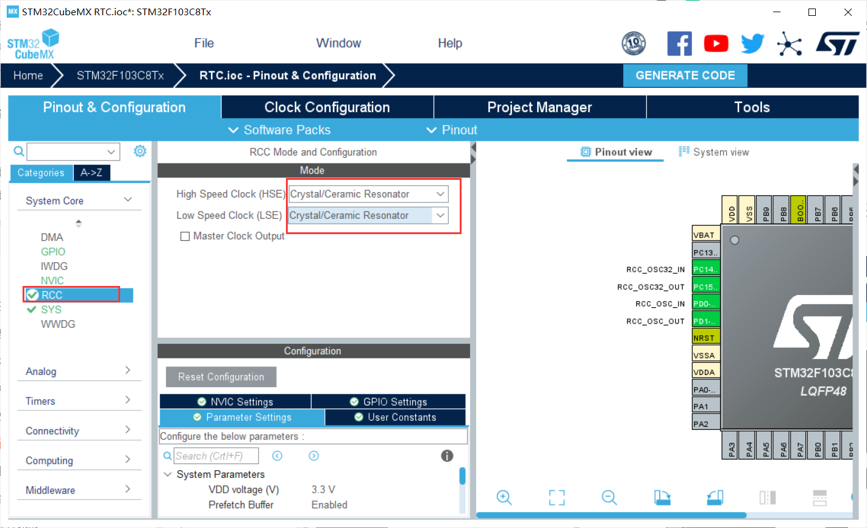Screen dimensions: 867x528
Task: Flip the chip vertically
Action: pos(820,498)
